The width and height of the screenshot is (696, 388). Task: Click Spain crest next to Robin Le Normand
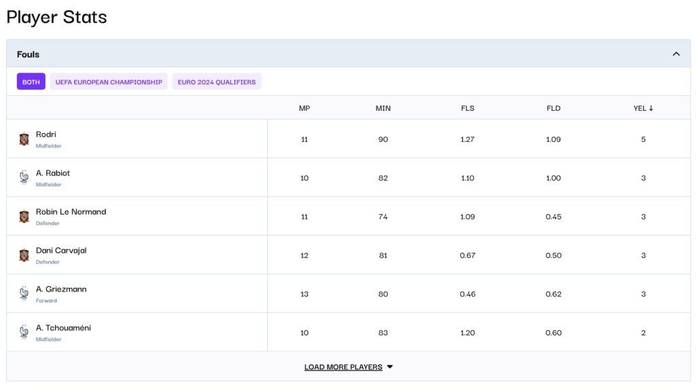tap(24, 217)
